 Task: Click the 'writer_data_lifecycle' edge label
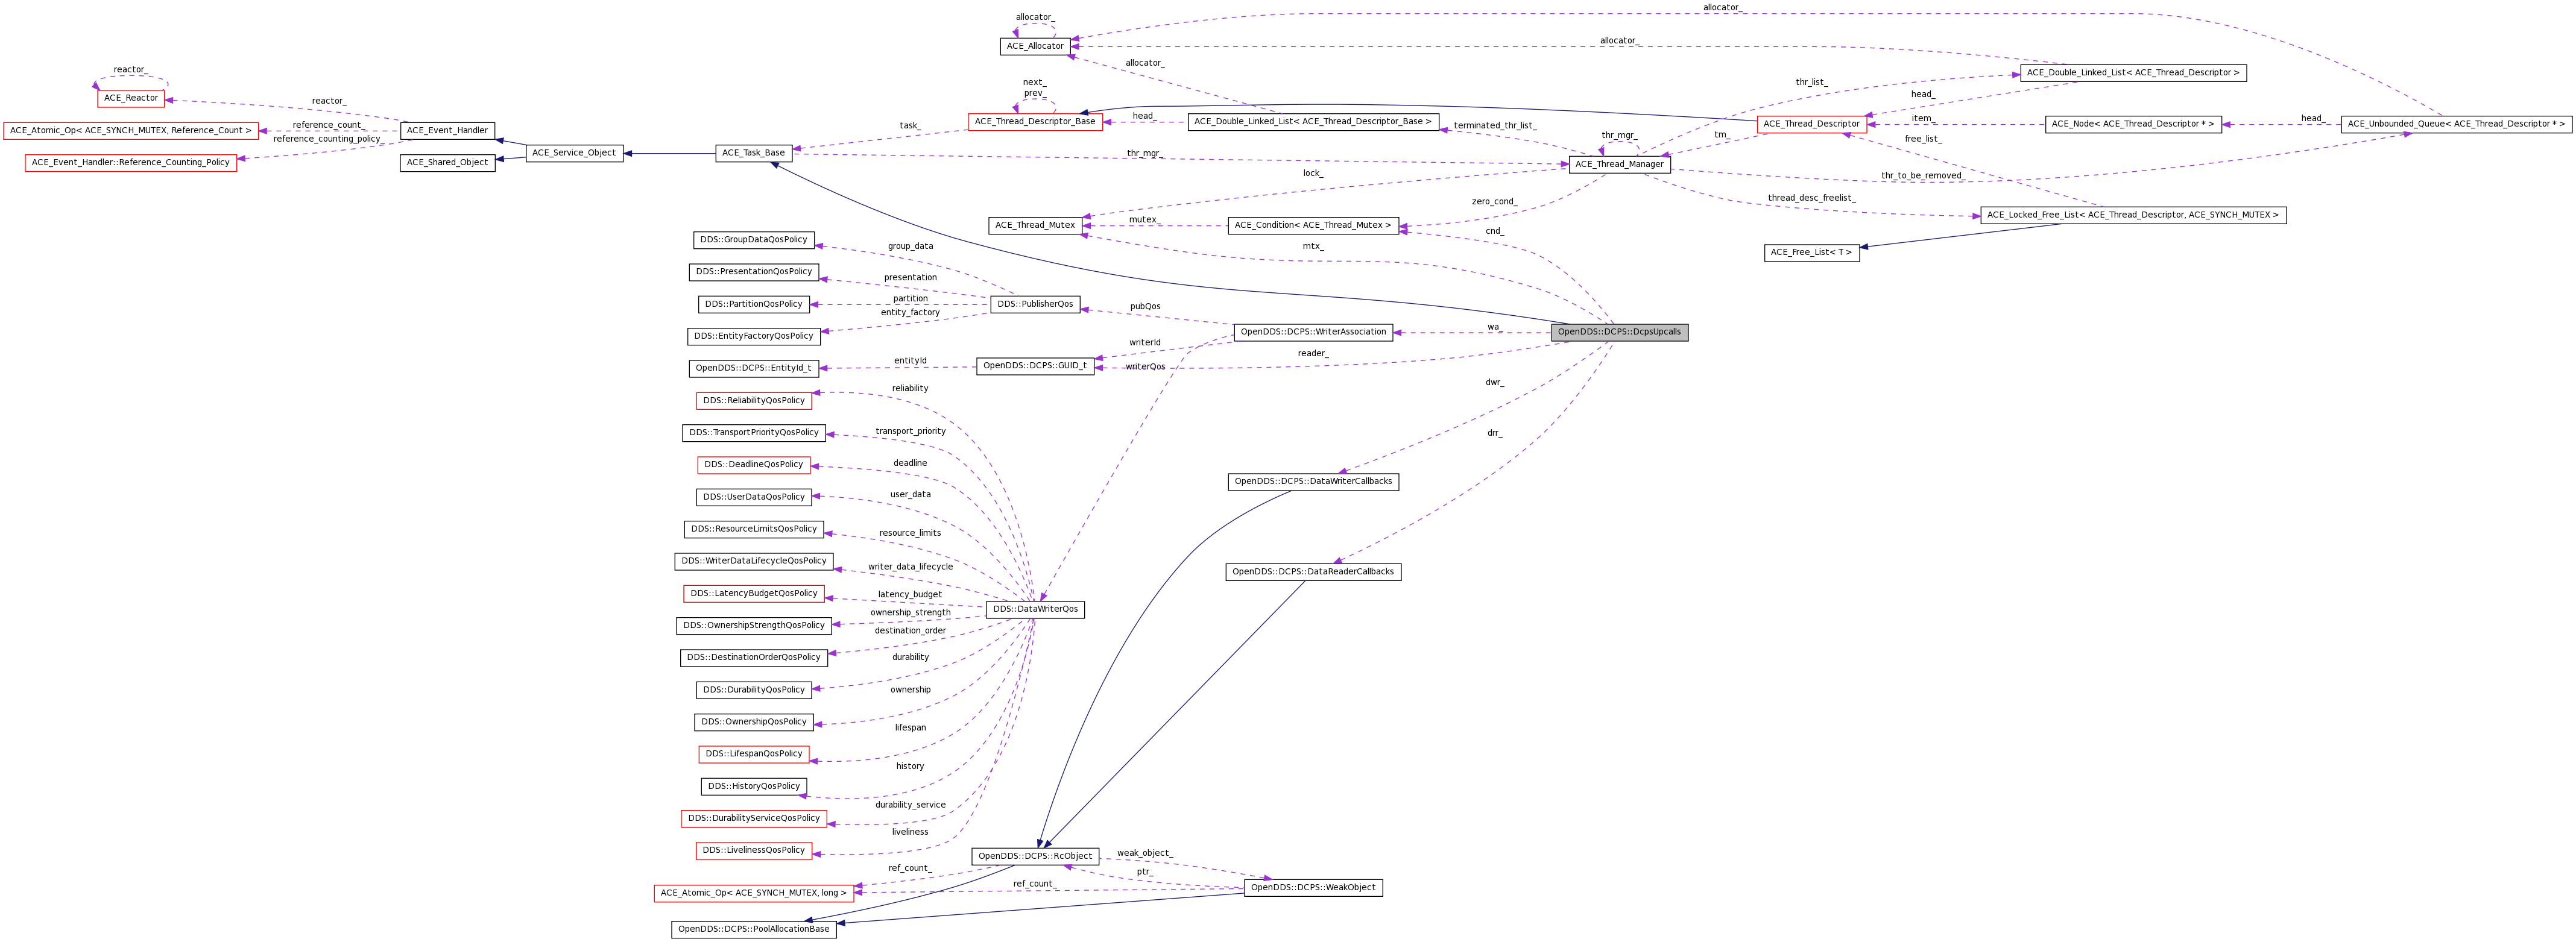pos(910,567)
